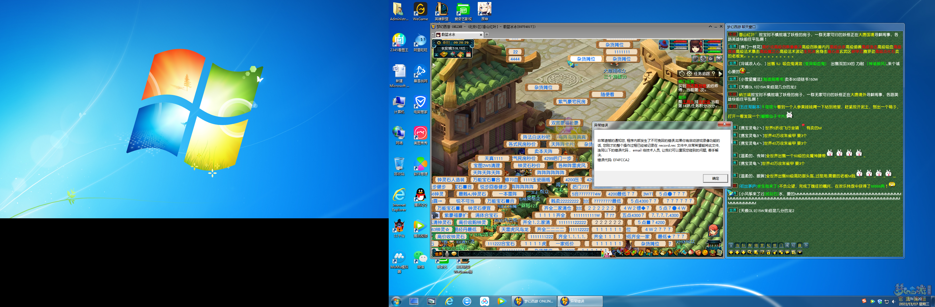Click the calendar icon under the map label
The image size is (935, 307).
pyautogui.click(x=469, y=54)
